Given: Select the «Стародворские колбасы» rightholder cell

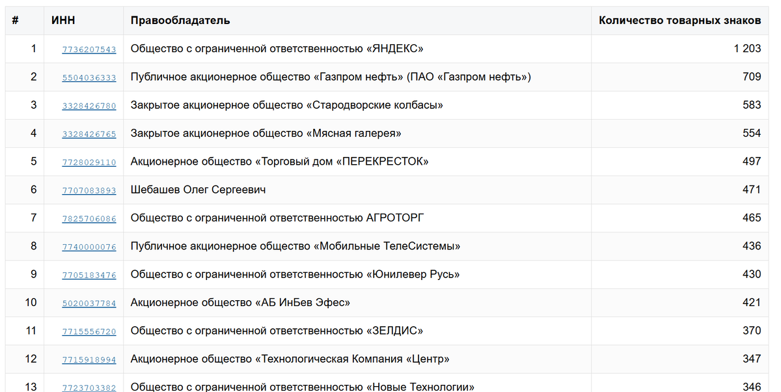Looking at the screenshot, I should 357,105.
